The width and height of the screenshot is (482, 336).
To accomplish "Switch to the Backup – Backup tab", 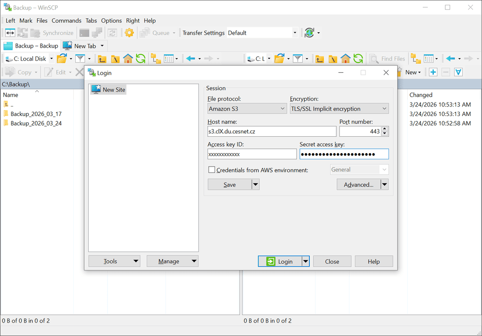I will point(31,46).
